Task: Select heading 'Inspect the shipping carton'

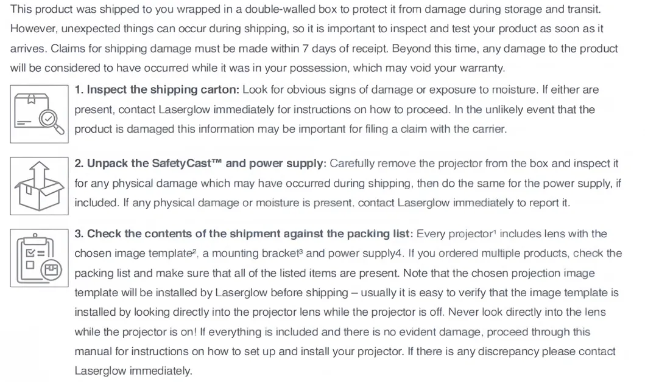Action: point(157,90)
